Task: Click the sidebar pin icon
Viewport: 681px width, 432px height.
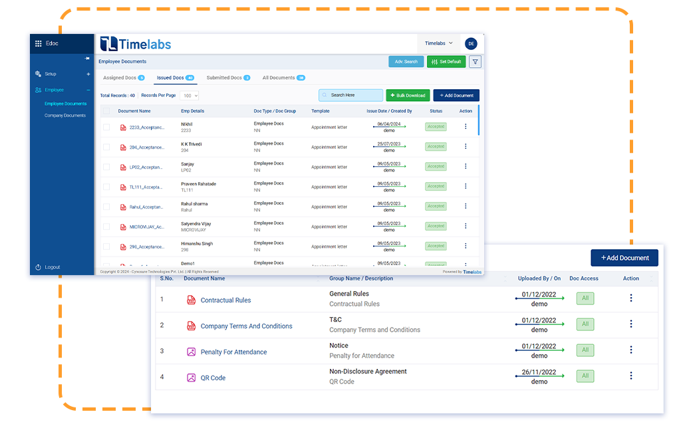Action: point(87,58)
